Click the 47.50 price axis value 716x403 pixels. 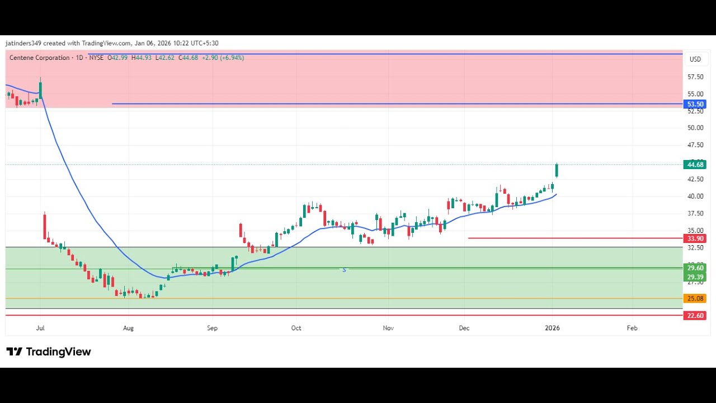pos(695,145)
